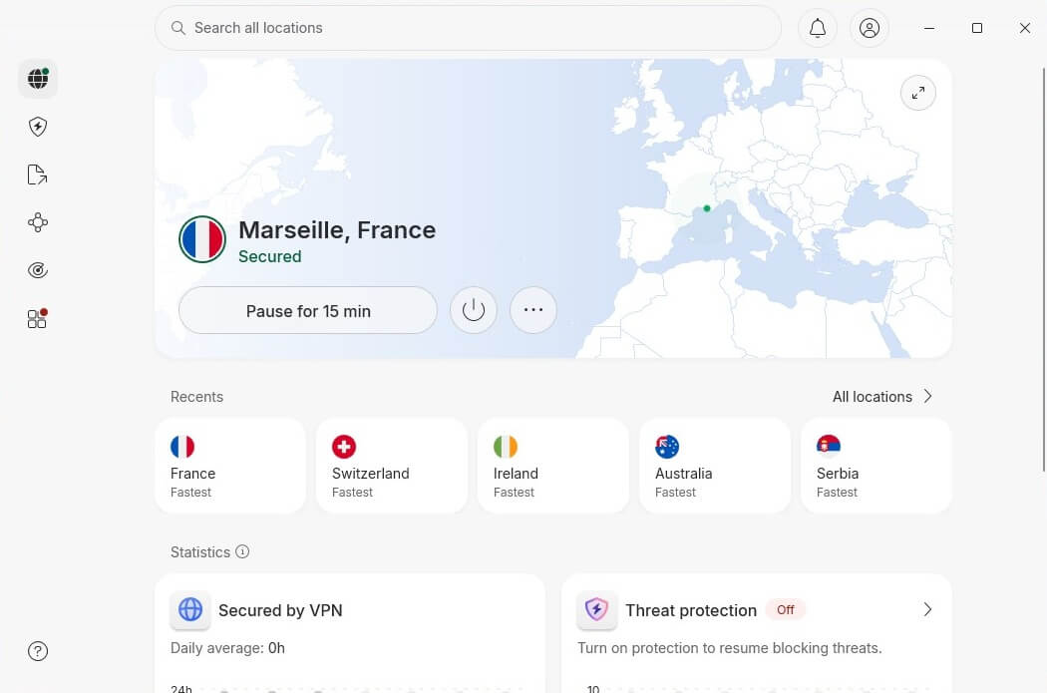Open Threat Protection shield in sidebar
This screenshot has height=693, width=1047.
click(38, 127)
